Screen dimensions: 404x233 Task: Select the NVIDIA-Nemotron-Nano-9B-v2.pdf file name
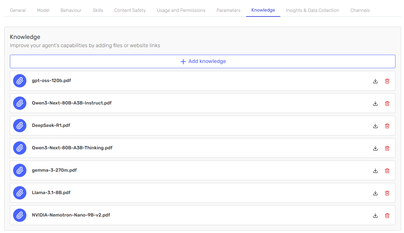(x=71, y=215)
